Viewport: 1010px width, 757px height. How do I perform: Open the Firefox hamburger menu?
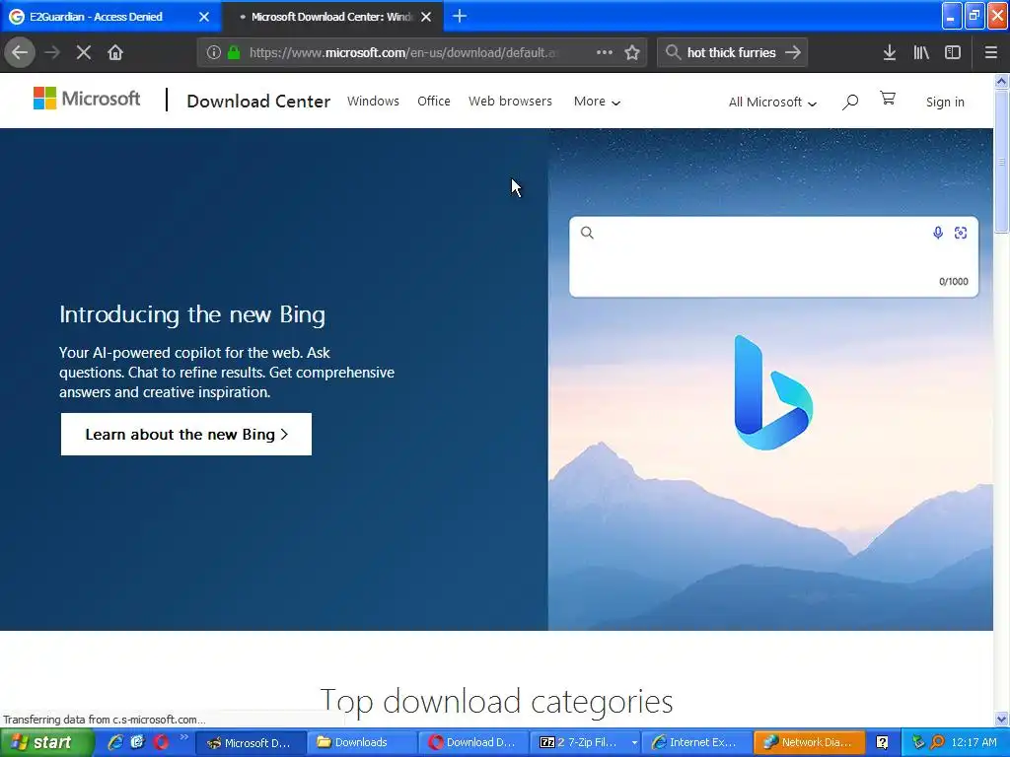pyautogui.click(x=990, y=52)
